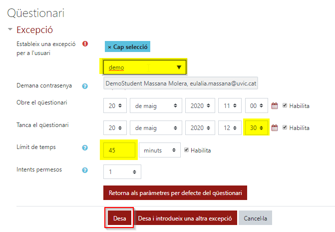Open calendar picker for Tanca el qüestionari
The image size is (335, 232).
point(275,128)
